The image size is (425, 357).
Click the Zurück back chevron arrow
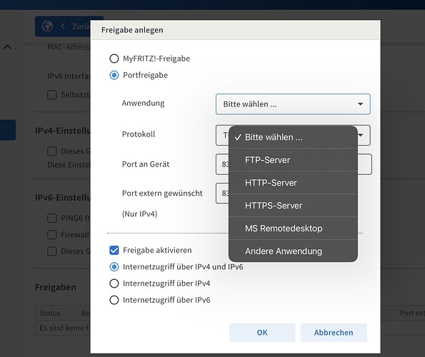[63, 26]
